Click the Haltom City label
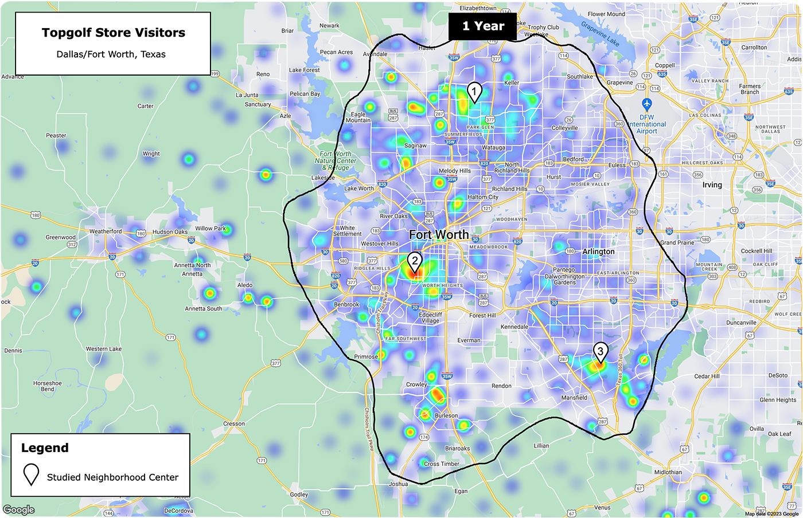Screen dimensions: 803x518 (483, 197)
